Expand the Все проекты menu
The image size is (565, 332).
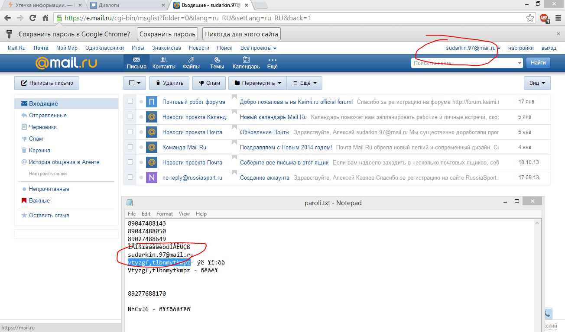click(258, 48)
